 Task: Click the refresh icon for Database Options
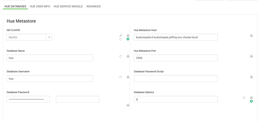(x=244, y=98)
